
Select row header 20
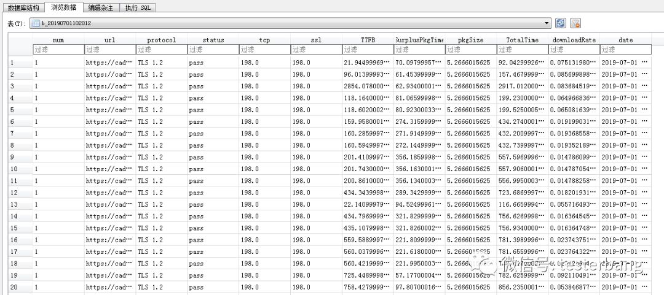click(20, 288)
